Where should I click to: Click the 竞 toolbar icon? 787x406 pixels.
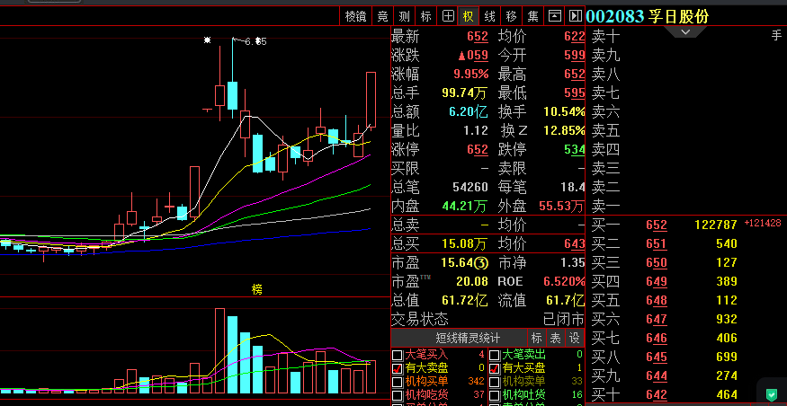(382, 16)
